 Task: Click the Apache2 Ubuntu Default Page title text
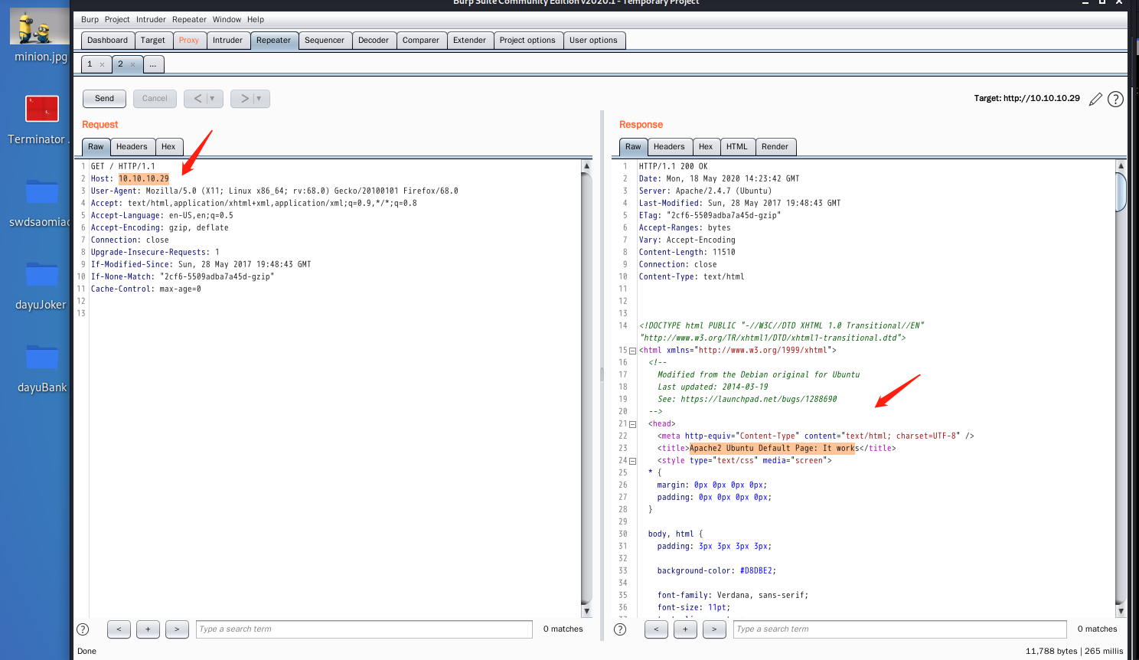point(773,449)
